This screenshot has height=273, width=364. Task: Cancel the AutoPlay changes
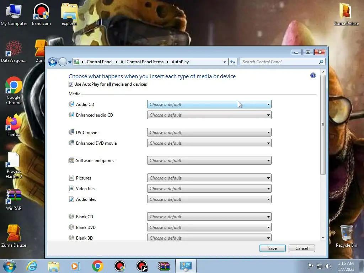pyautogui.click(x=301, y=248)
